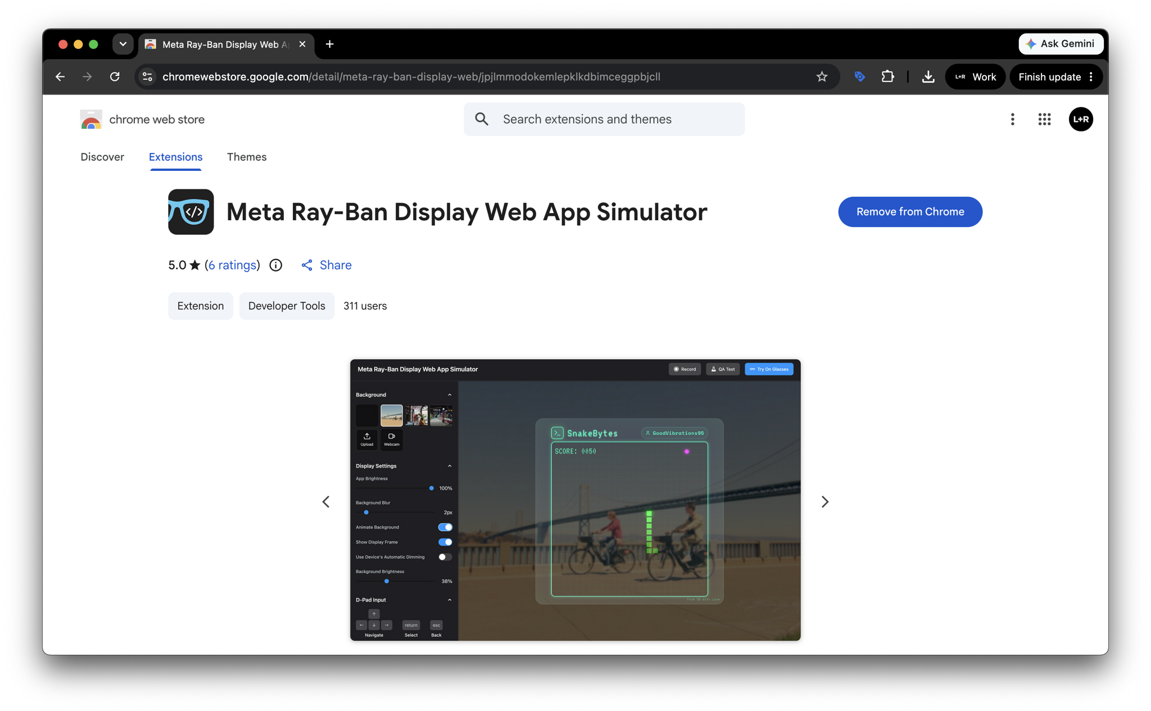
Task: Click the browser forward arrow
Action: pos(87,76)
